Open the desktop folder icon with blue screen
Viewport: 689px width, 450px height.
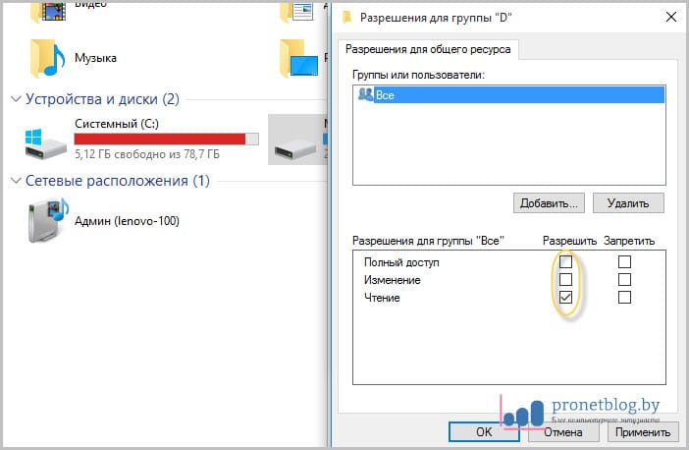click(299, 57)
